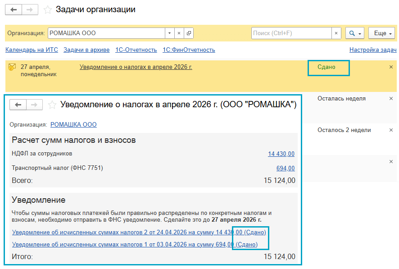
Task: Go back using the top-left arrow
Action: (14, 9)
